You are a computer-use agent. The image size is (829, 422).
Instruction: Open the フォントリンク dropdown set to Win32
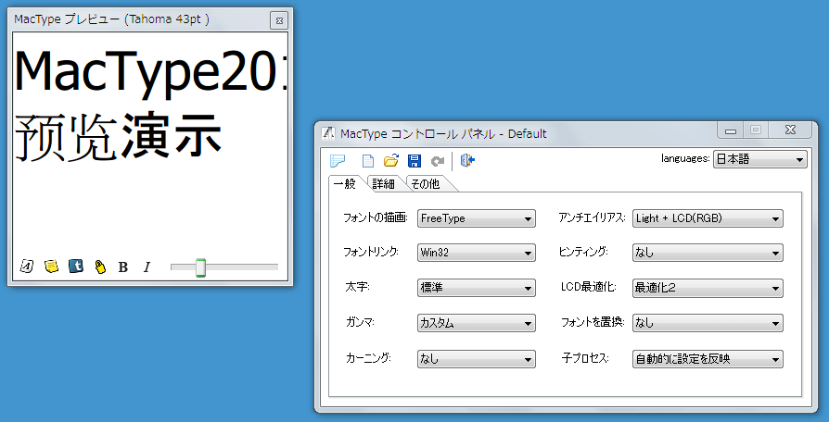pos(477,253)
